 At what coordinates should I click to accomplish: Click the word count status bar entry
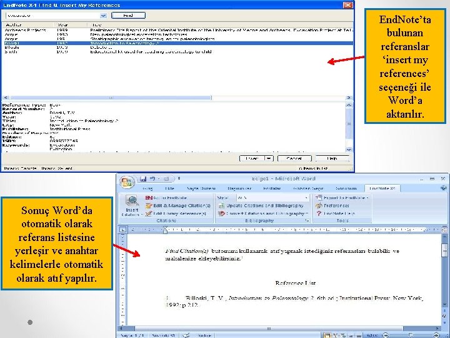164,335
